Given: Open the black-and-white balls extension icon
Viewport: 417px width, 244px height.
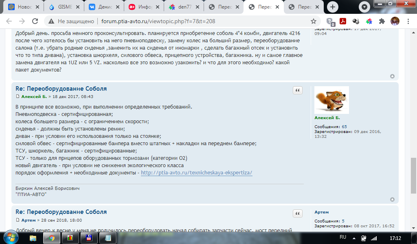Looking at the screenshot, I should (x=356, y=21).
